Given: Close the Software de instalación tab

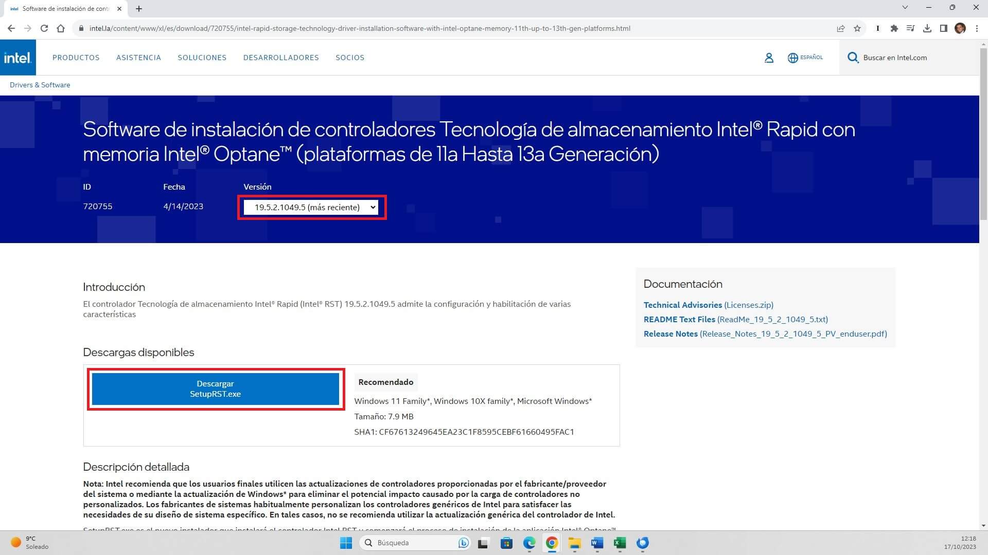Looking at the screenshot, I should pyautogui.click(x=119, y=9).
